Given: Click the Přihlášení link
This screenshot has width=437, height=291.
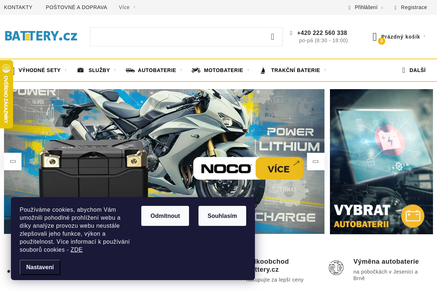Looking at the screenshot, I should tap(366, 7).
